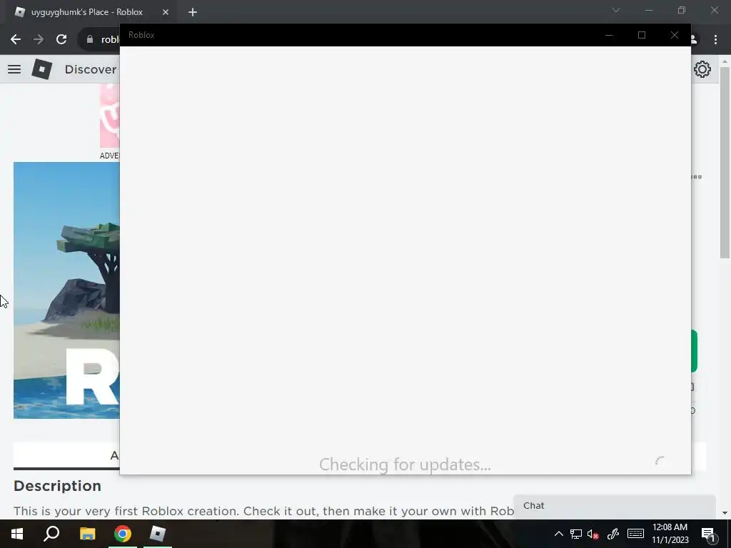
Task: Click the Checking for updates text
Action: (x=405, y=465)
